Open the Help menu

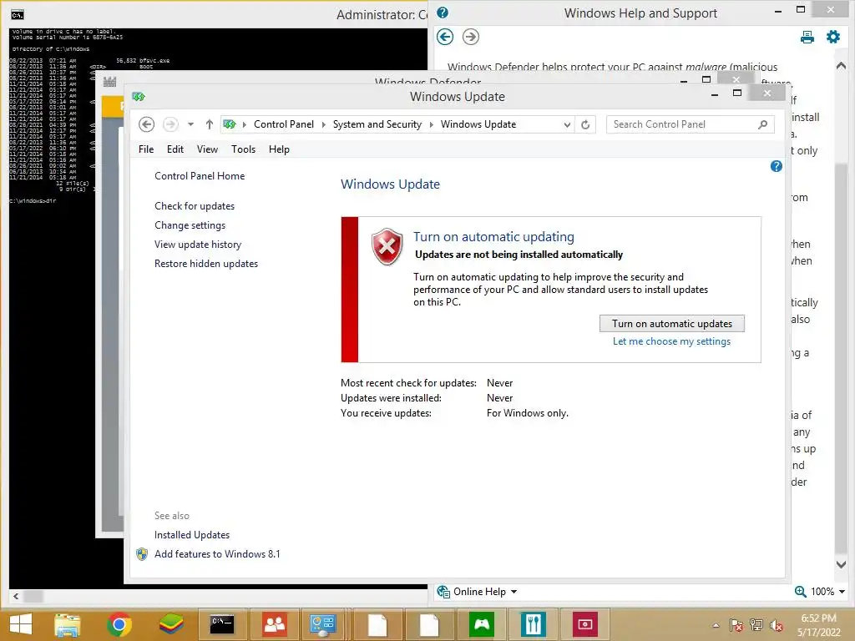point(279,149)
